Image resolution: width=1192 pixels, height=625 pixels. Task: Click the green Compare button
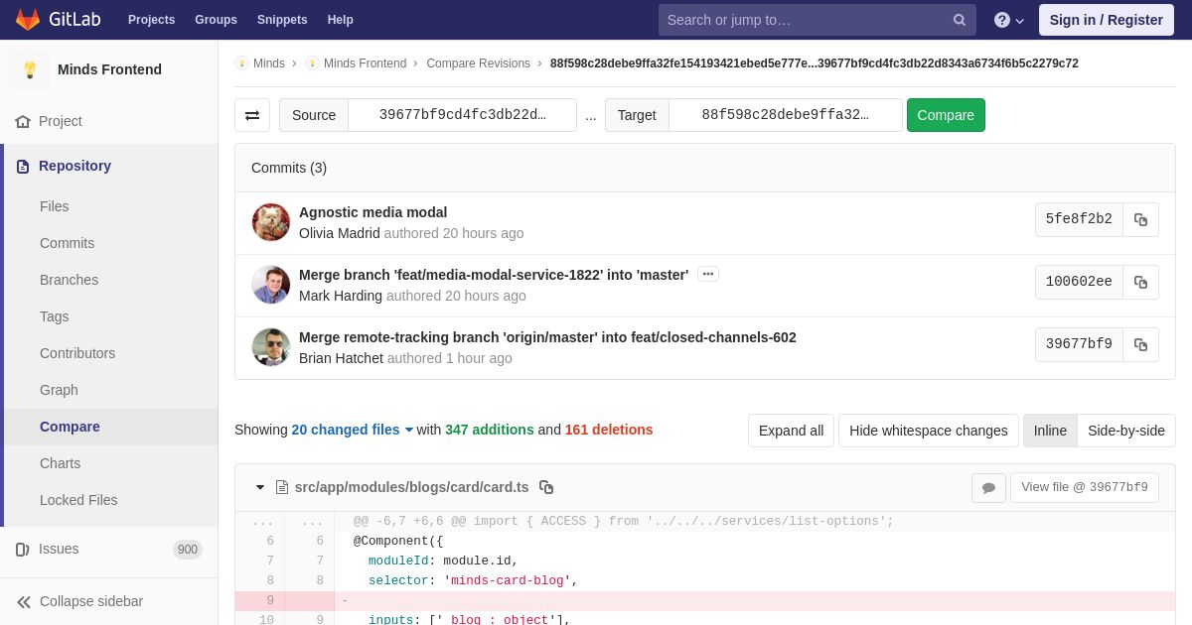tap(946, 115)
